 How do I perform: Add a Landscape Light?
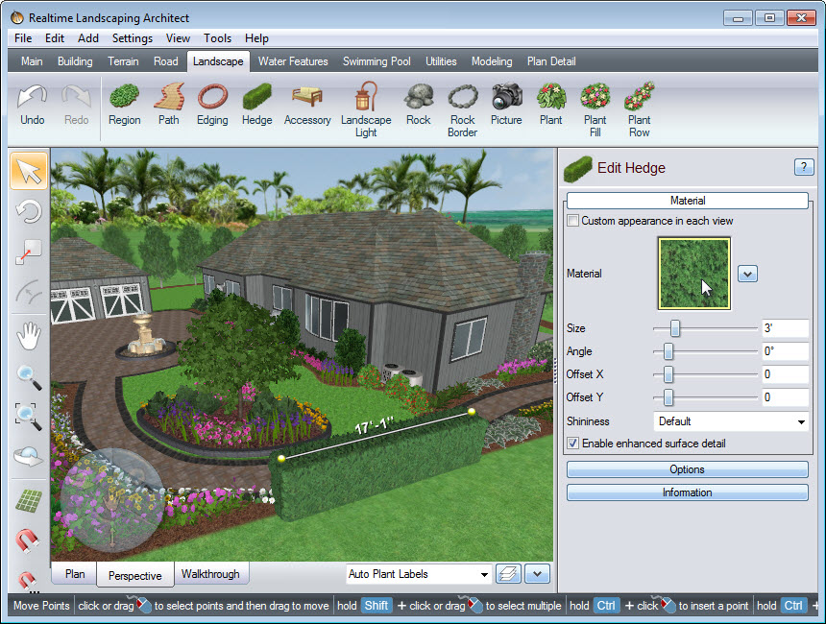click(x=366, y=110)
